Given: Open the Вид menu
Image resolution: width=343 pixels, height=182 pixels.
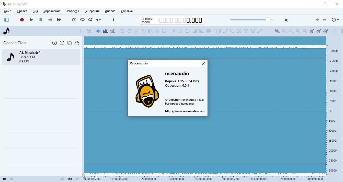Looking at the screenshot, I should (35, 11).
